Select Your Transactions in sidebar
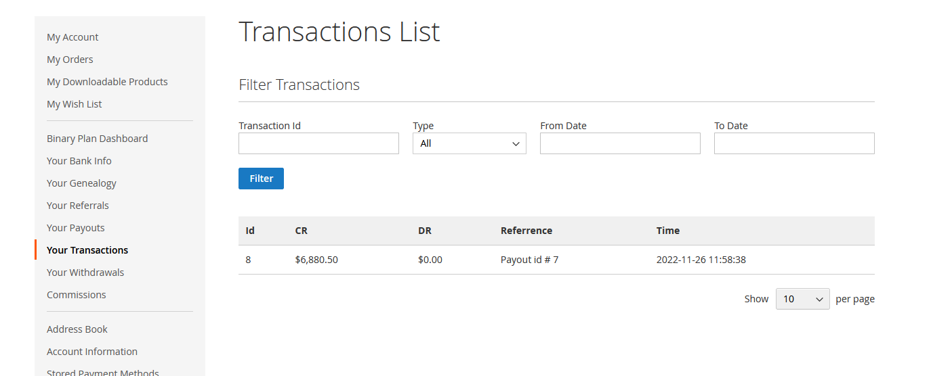The height and width of the screenshot is (376, 952). [x=87, y=250]
